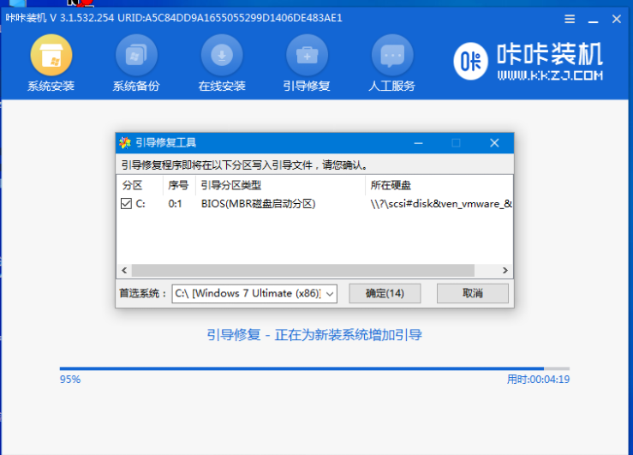This screenshot has width=633, height=455.
Task: Close the 引导修复工具 dialog
Action: point(494,143)
